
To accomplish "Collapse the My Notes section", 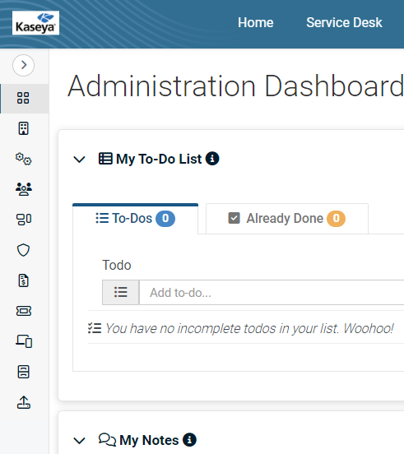I will pyautogui.click(x=79, y=440).
